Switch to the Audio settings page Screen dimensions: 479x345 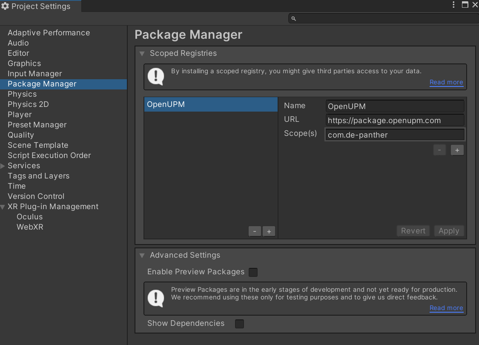18,43
